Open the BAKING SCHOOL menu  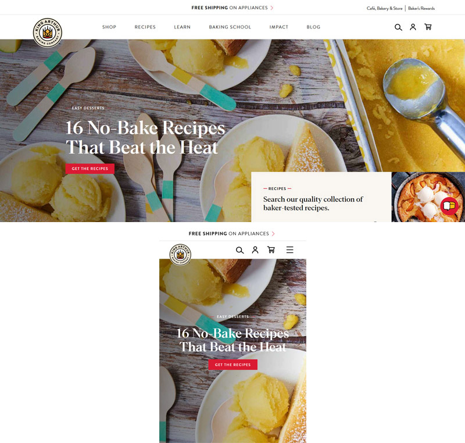tap(230, 27)
